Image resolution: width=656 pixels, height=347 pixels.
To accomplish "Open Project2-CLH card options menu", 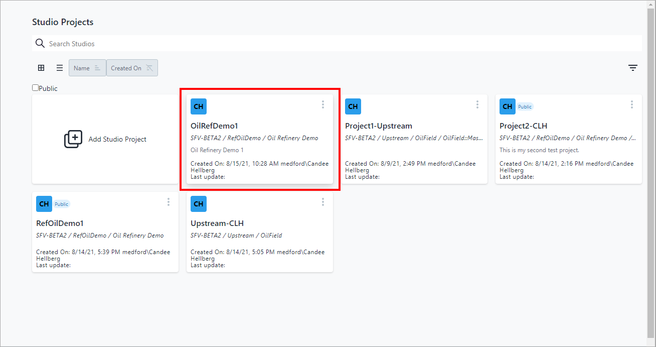I will 632,104.
